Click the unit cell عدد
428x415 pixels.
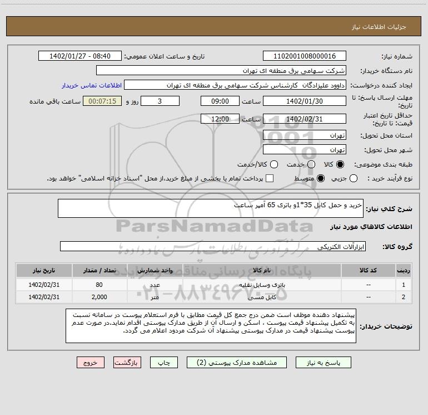pyautogui.click(x=155, y=285)
